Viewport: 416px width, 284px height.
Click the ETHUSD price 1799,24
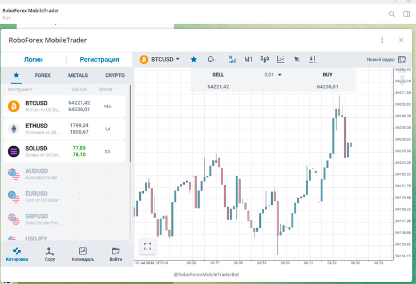pos(79,125)
